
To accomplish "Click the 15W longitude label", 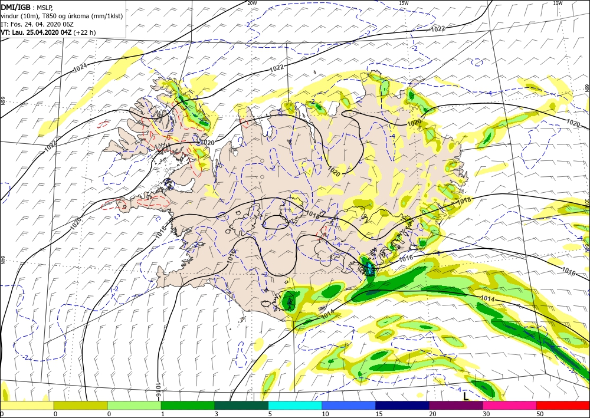I will click(x=404, y=3).
